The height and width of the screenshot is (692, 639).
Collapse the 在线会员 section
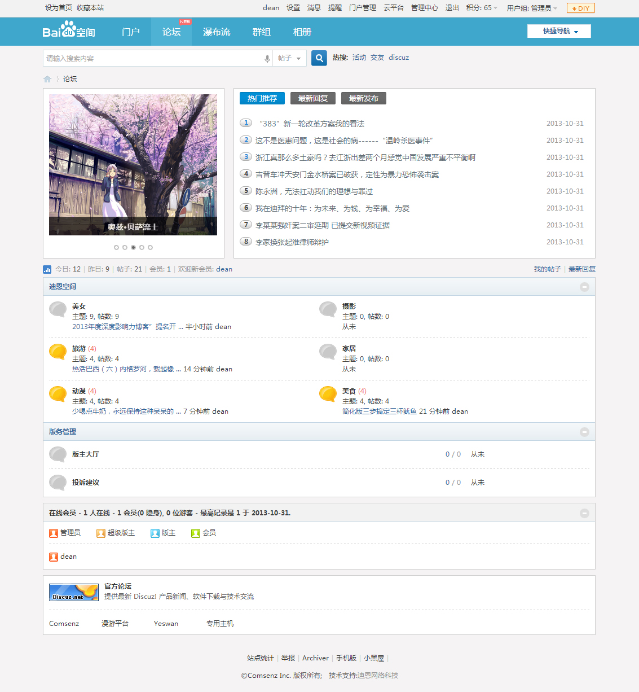click(x=584, y=513)
